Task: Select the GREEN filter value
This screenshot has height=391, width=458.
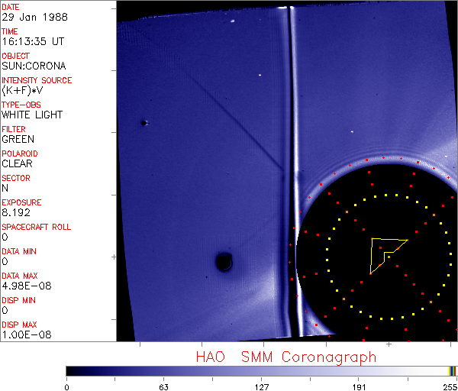Action: click(18, 139)
